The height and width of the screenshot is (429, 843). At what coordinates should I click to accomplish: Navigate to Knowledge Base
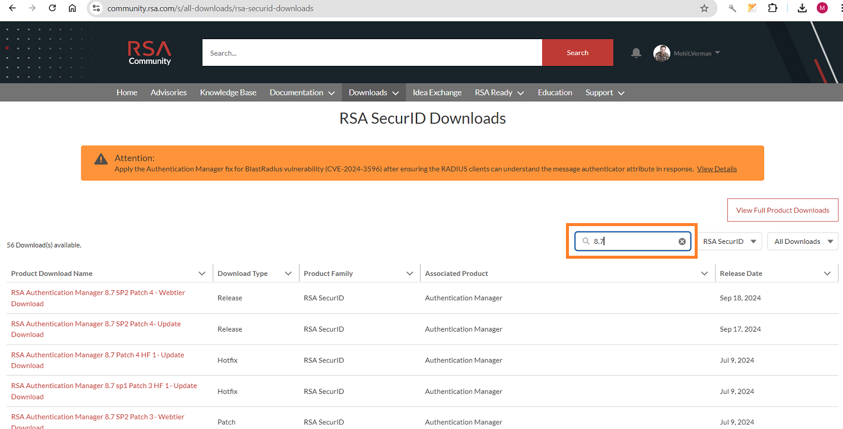point(228,92)
